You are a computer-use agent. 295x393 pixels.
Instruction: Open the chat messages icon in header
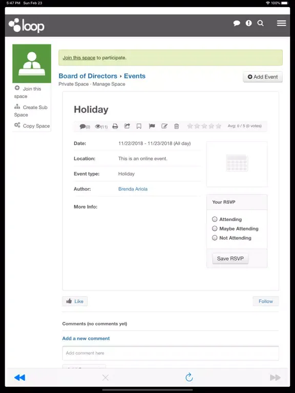coord(237,24)
